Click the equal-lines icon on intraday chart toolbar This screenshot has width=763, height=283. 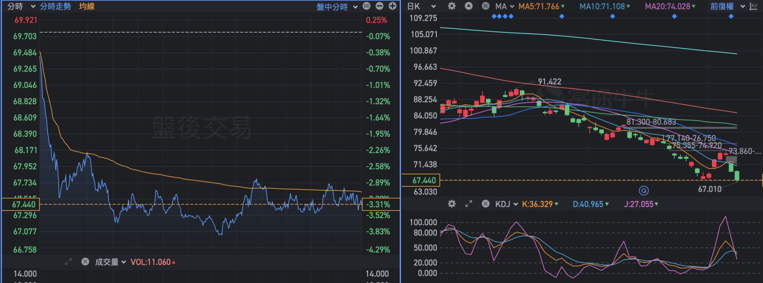(366, 6)
